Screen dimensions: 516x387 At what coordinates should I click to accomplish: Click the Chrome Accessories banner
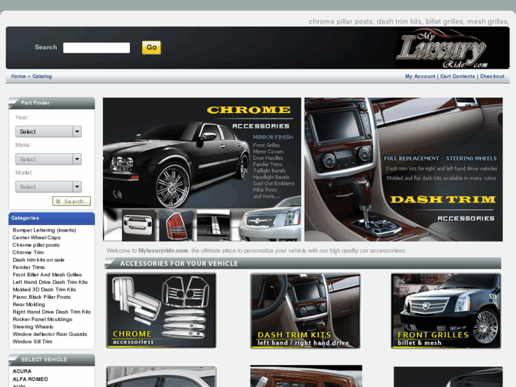tap(202, 169)
